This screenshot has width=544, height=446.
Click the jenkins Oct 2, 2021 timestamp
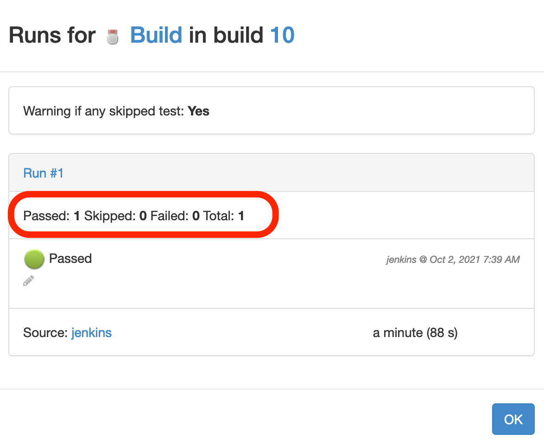pos(453,260)
